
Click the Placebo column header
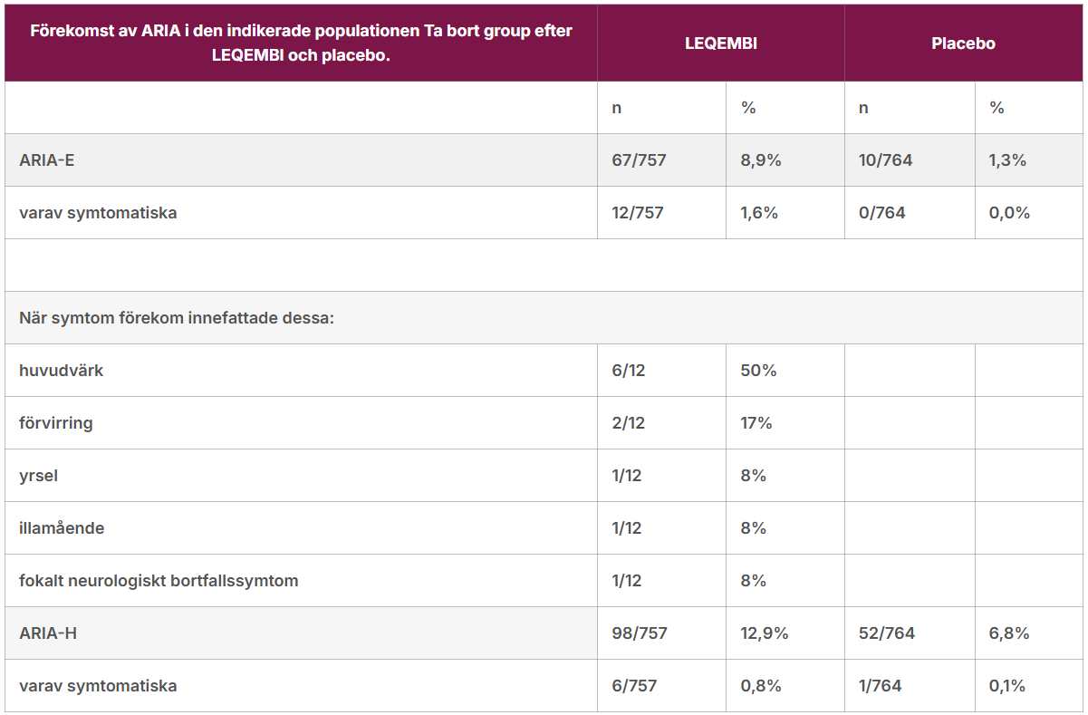click(x=963, y=43)
